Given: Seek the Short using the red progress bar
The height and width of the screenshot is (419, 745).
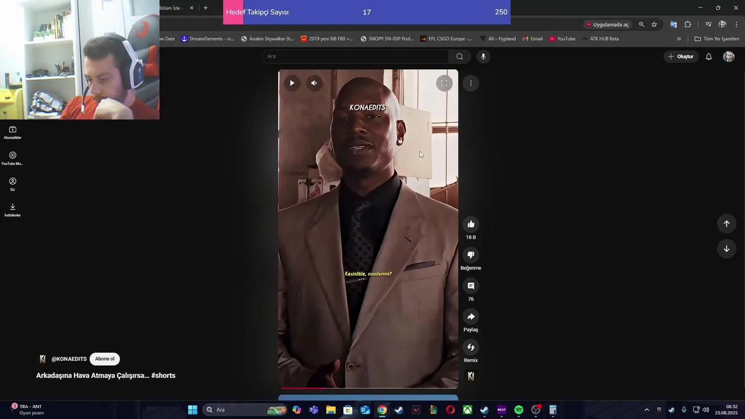Looking at the screenshot, I should click(368, 388).
